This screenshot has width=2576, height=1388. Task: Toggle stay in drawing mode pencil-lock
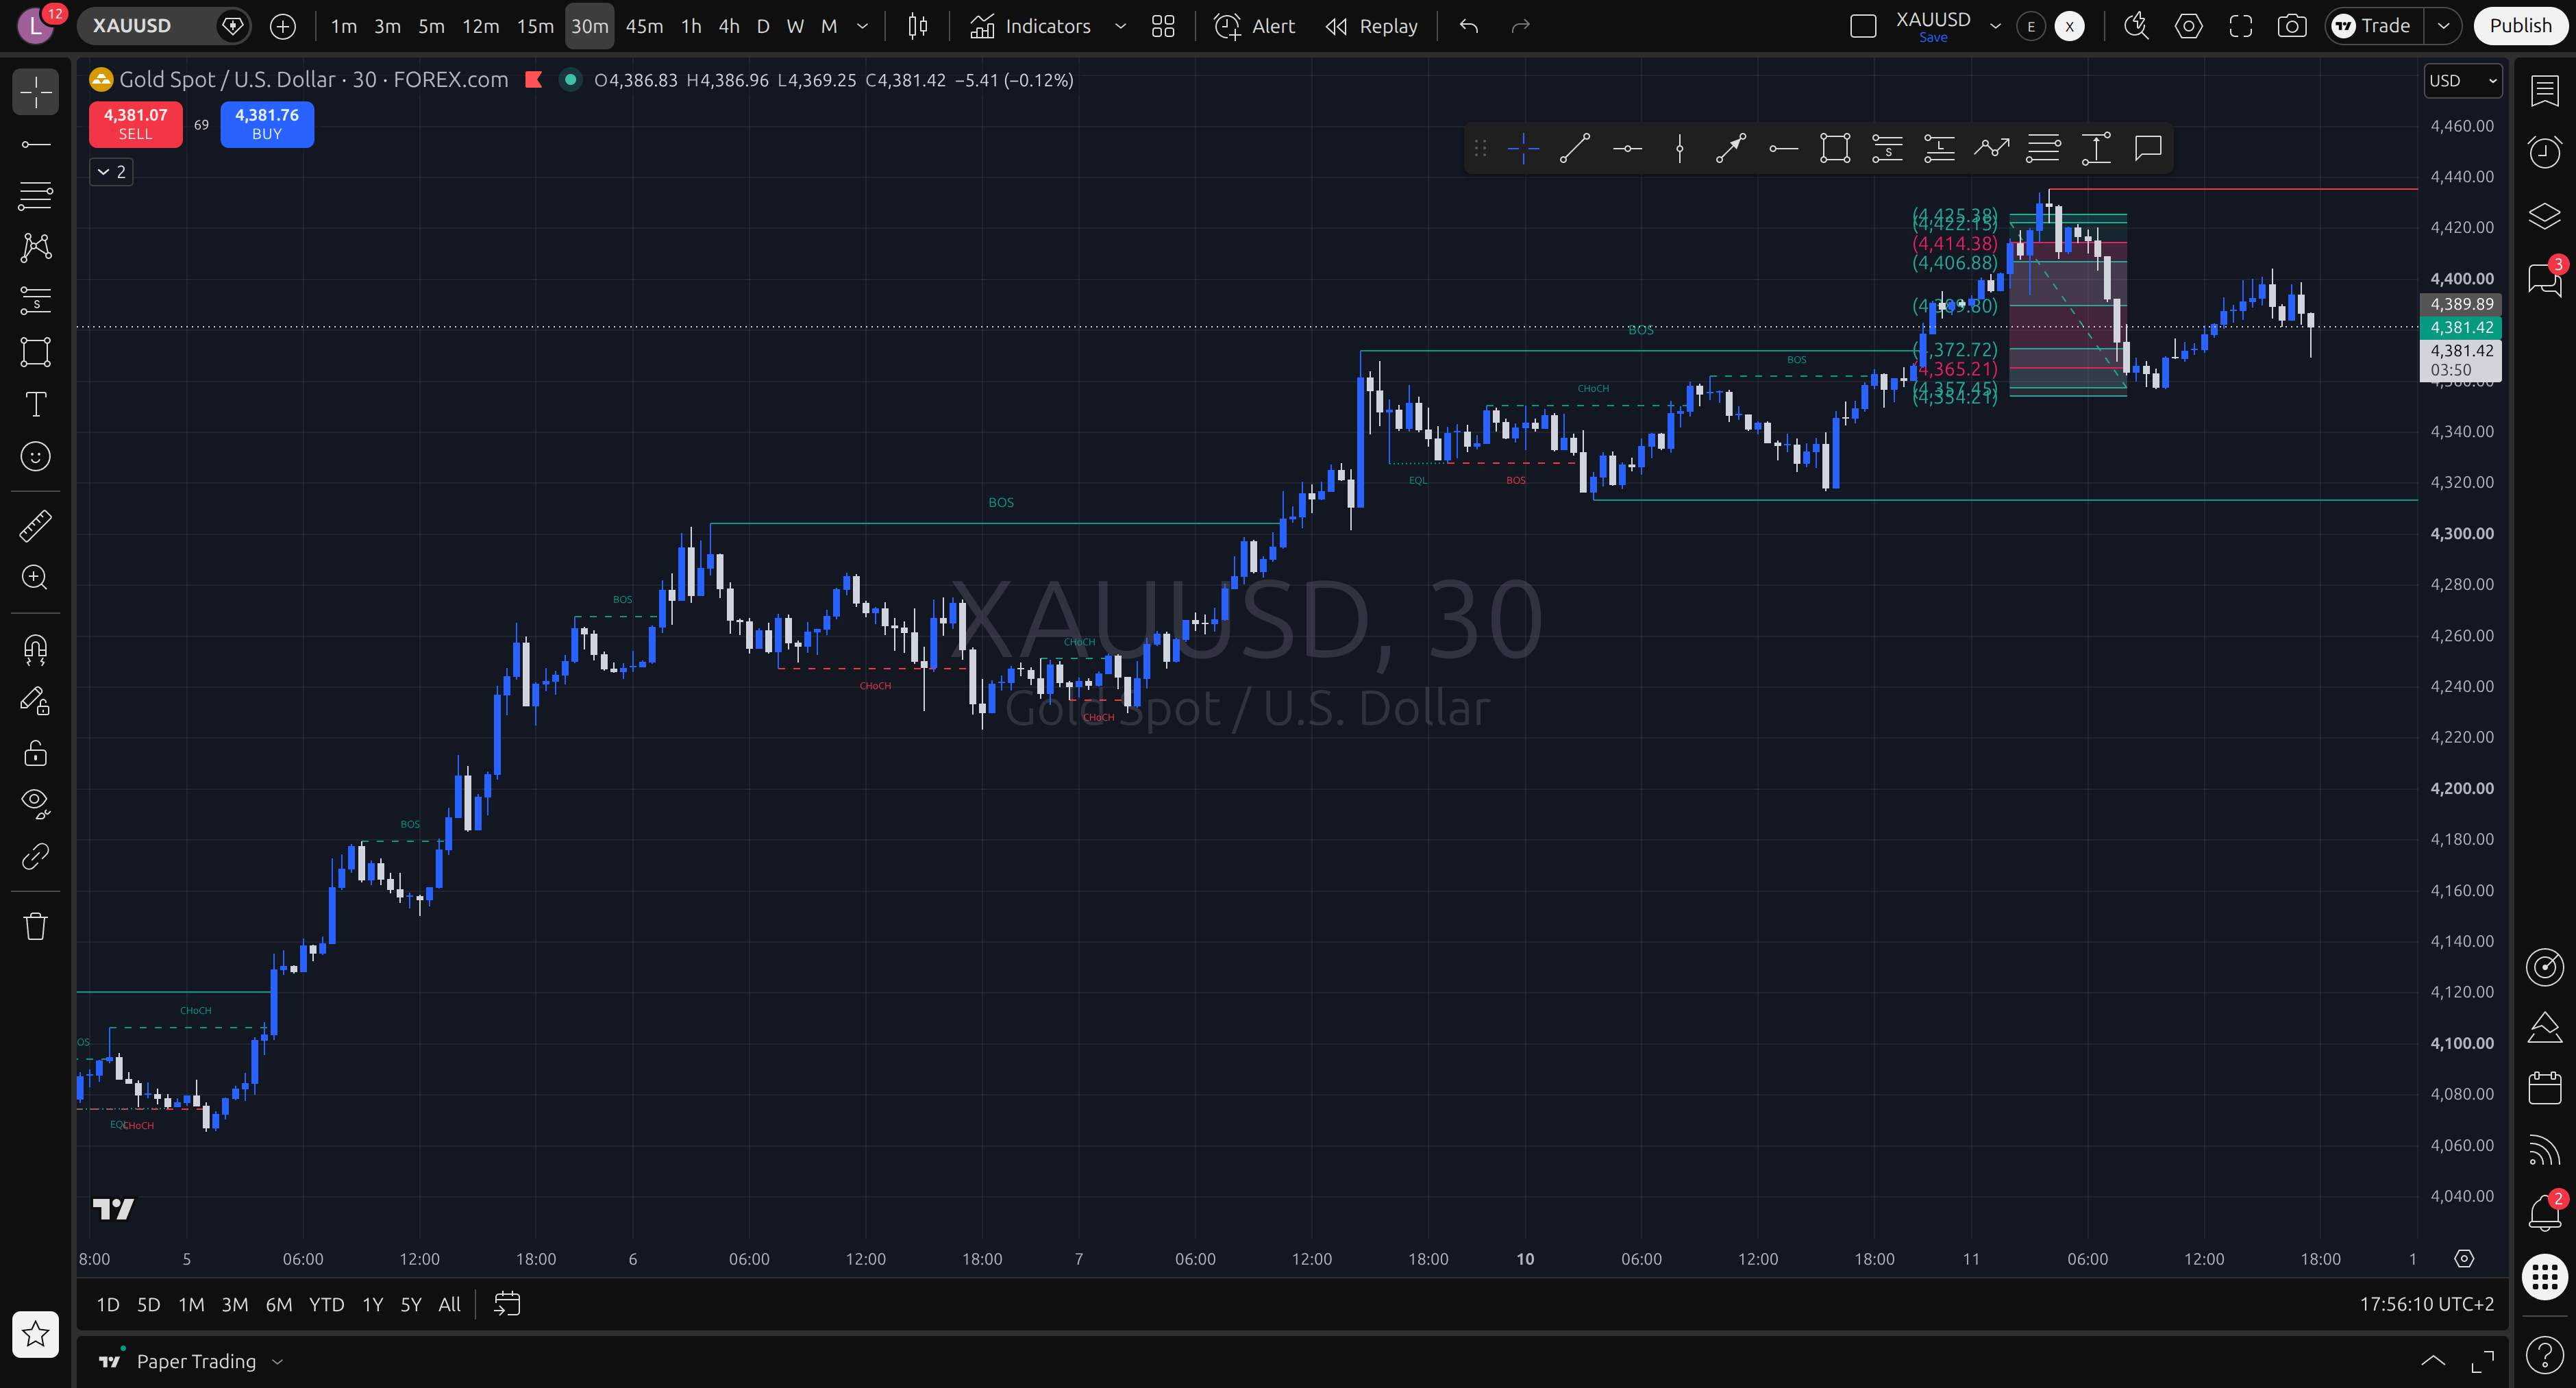pyautogui.click(x=36, y=701)
